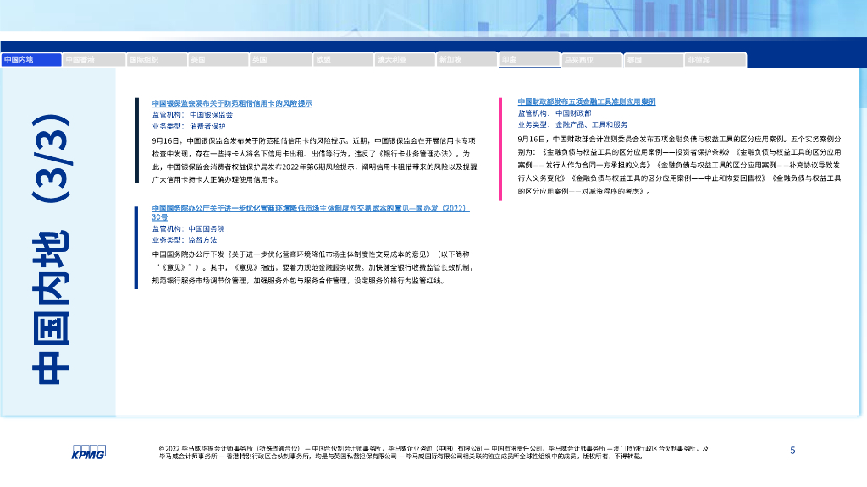Screen dimensions: 867x487
Task: Switch to the 马来西亚 tab
Action: pos(592,60)
